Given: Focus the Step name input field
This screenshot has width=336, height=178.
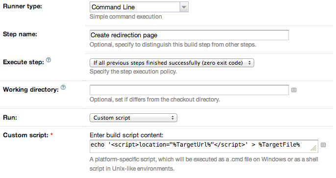Looking at the screenshot, I should point(189,35).
